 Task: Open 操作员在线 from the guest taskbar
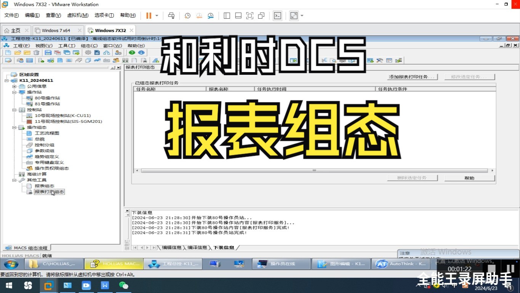click(x=281, y=264)
